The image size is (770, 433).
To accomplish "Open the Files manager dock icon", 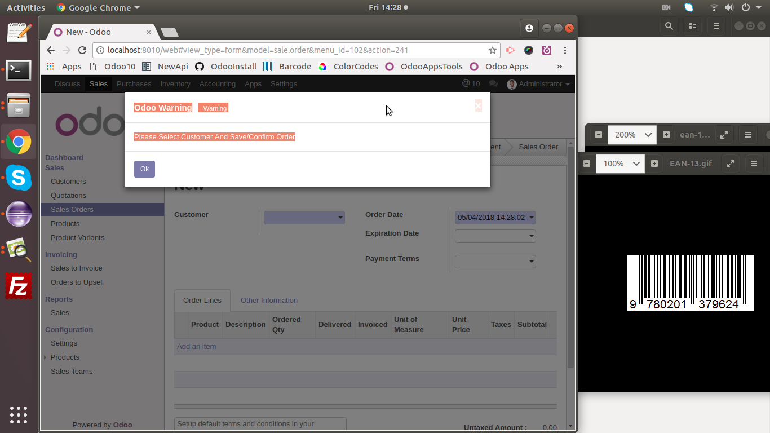I will pyautogui.click(x=19, y=105).
